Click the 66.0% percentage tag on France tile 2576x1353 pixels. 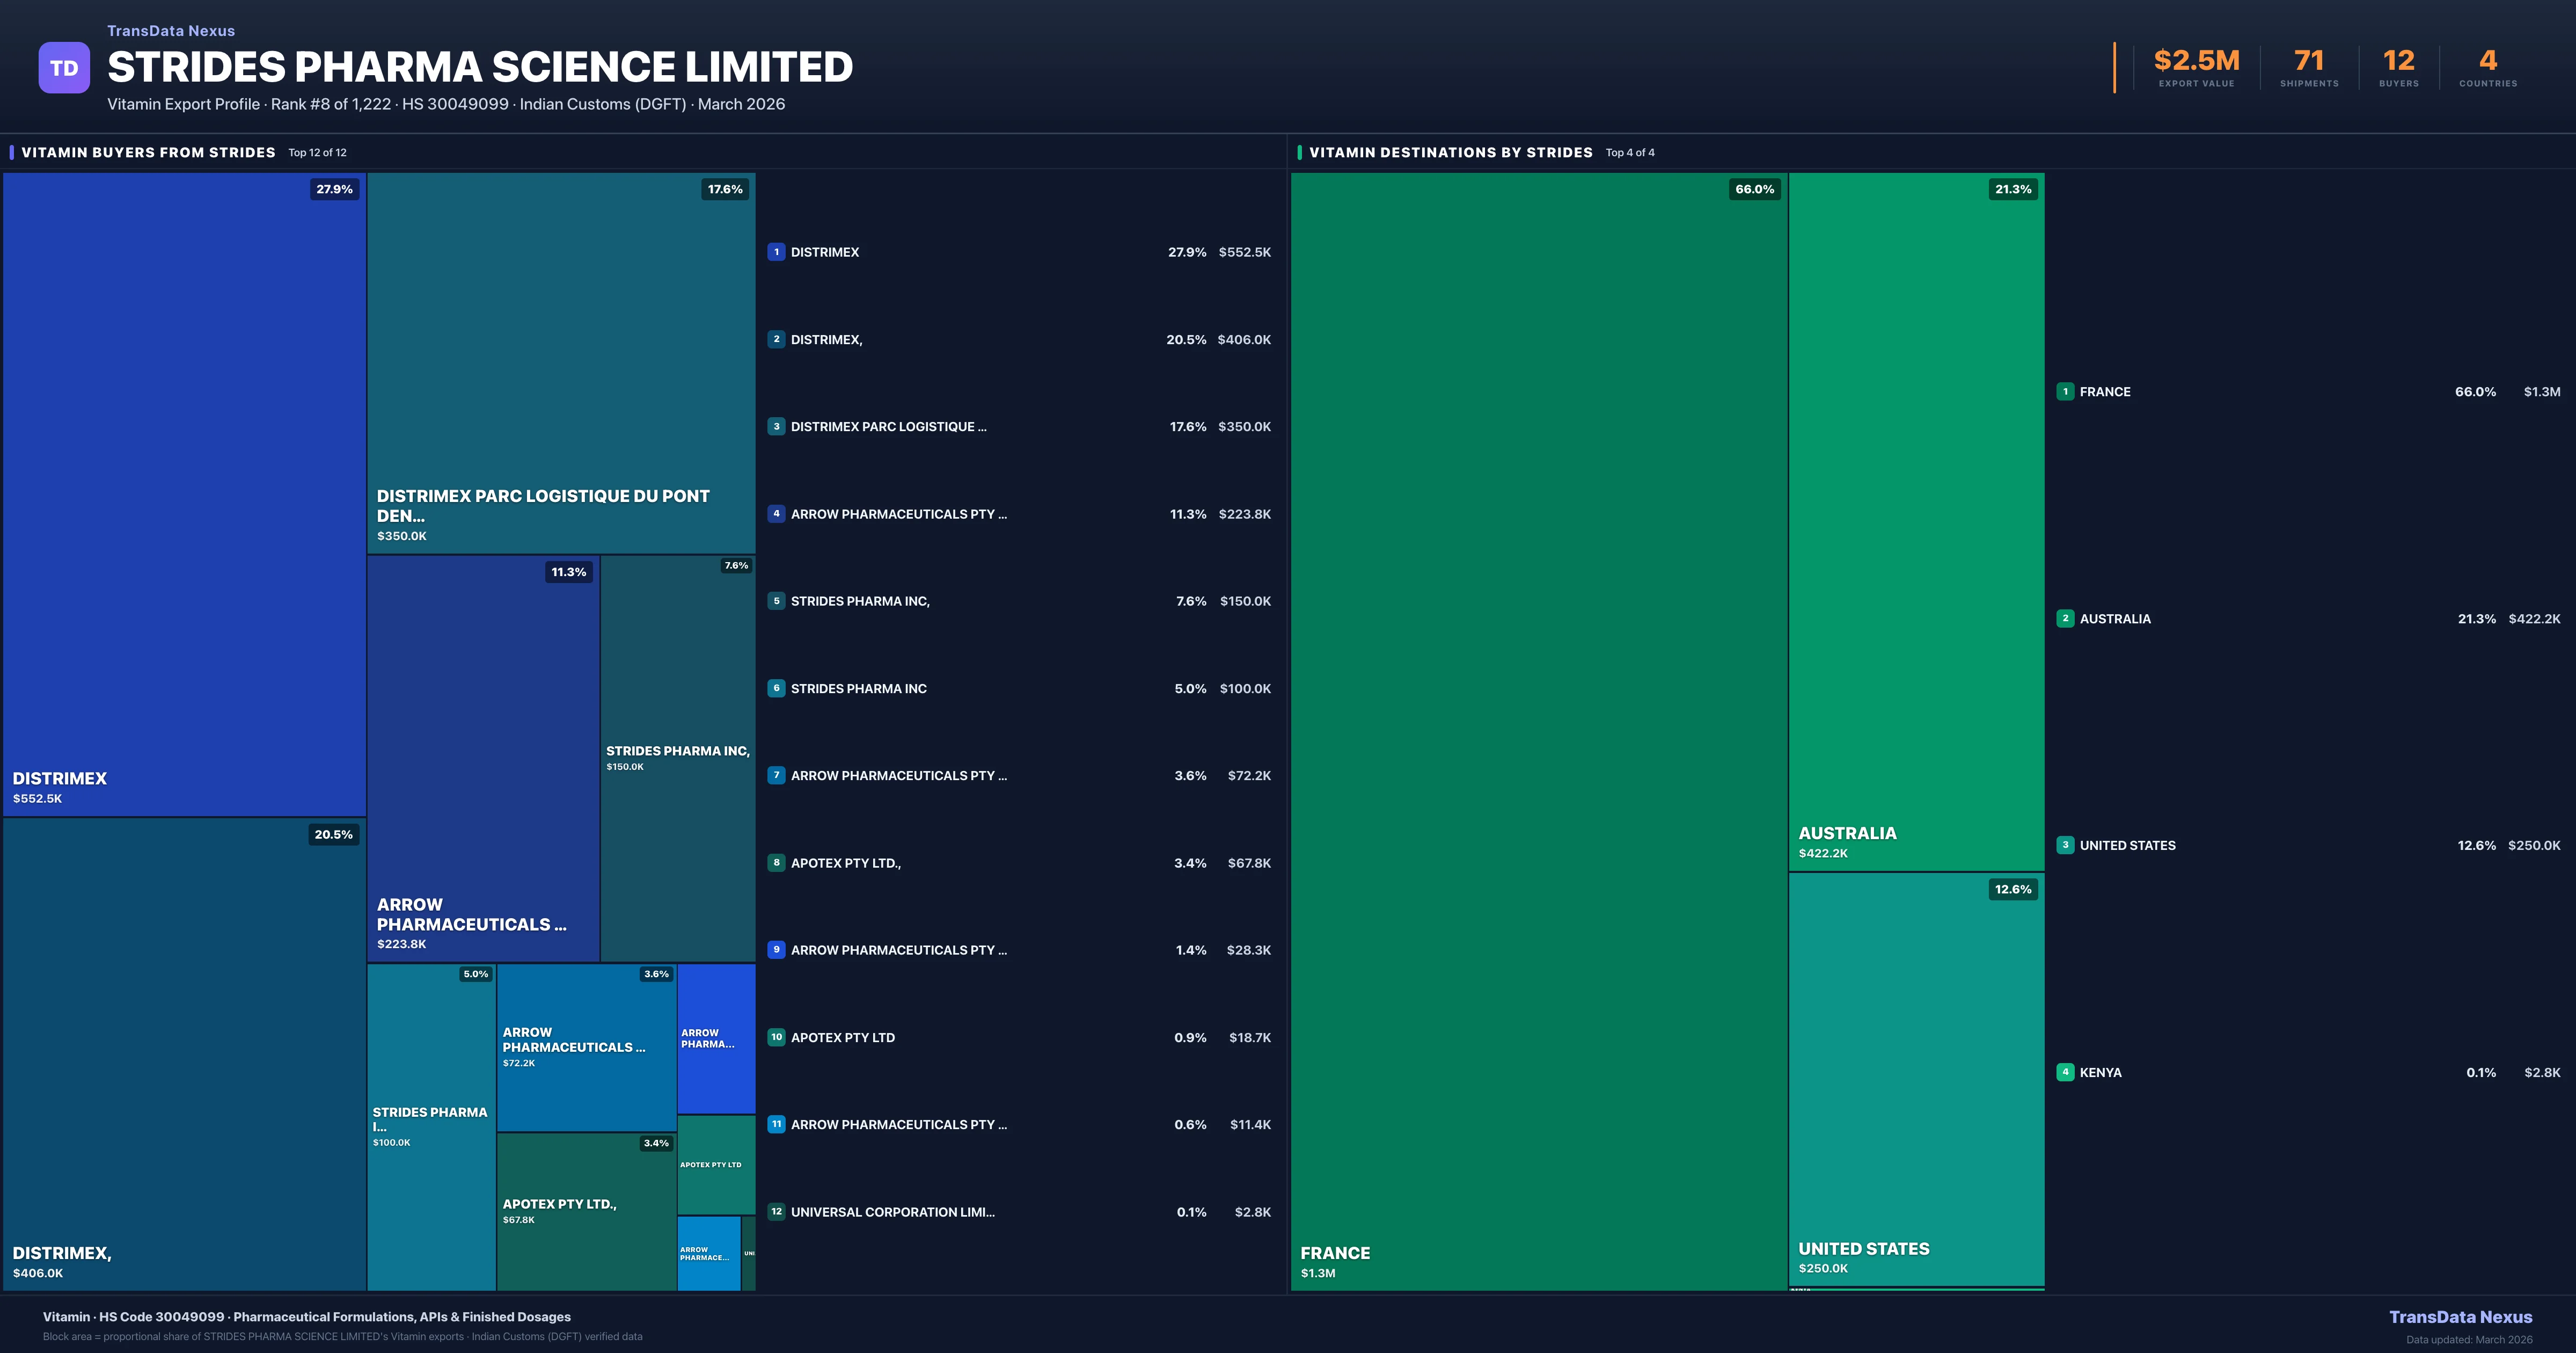(x=1754, y=189)
